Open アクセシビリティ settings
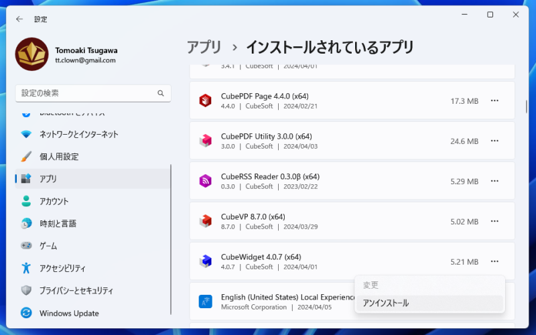The height and width of the screenshot is (335, 536). tap(92, 267)
